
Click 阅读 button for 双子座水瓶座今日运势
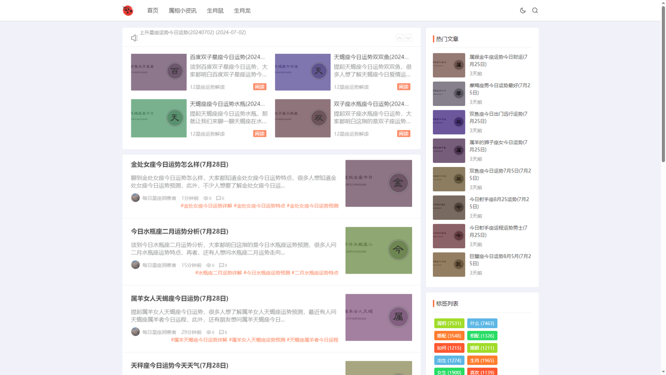pyautogui.click(x=403, y=133)
